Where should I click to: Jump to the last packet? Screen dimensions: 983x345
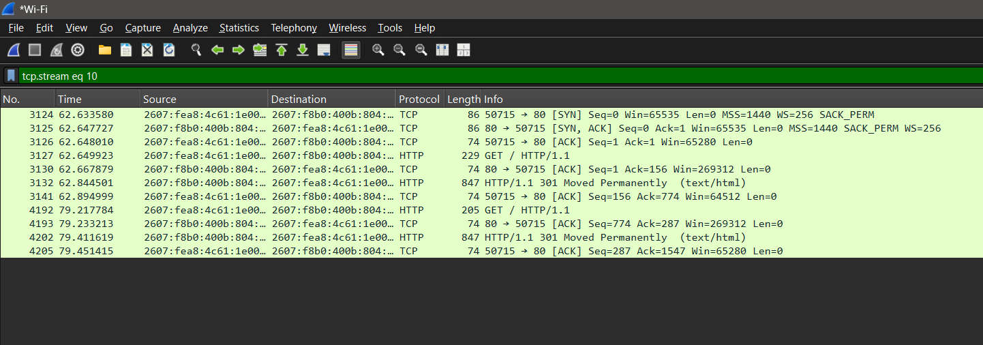[303, 50]
